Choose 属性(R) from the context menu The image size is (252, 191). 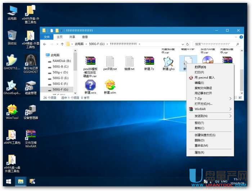click(x=200, y=152)
